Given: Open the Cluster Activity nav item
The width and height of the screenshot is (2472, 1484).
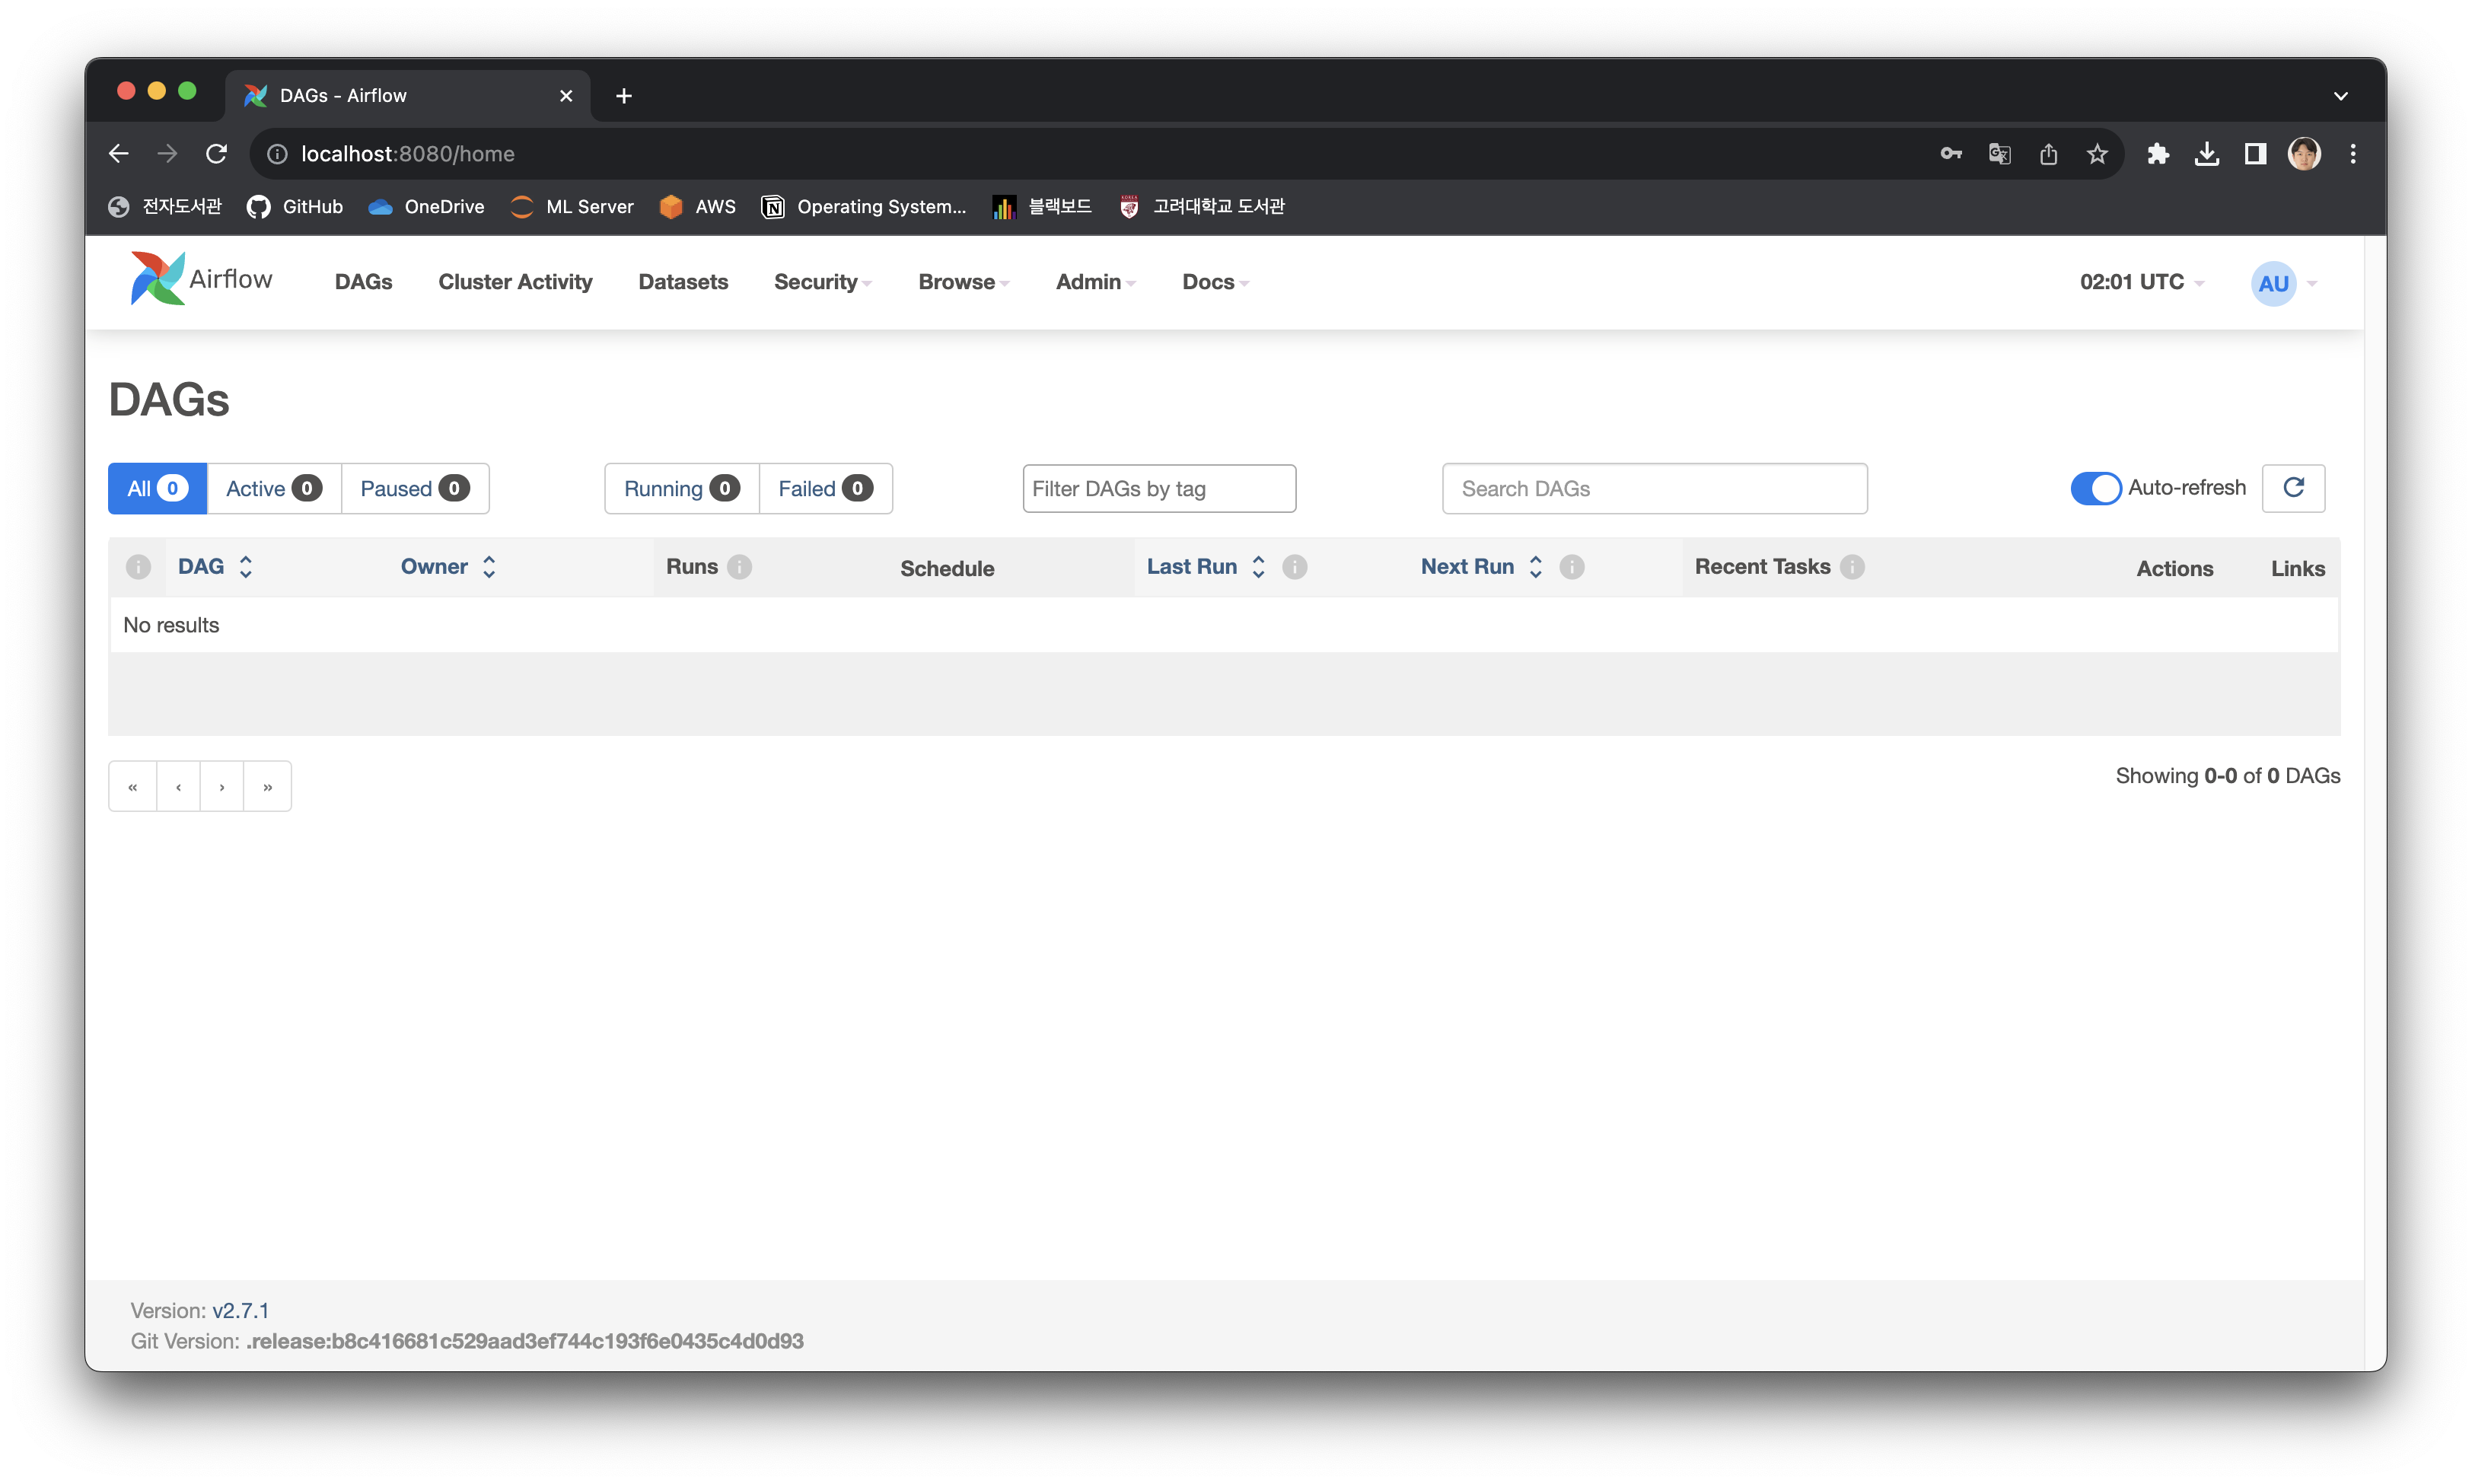Looking at the screenshot, I should 515,282.
